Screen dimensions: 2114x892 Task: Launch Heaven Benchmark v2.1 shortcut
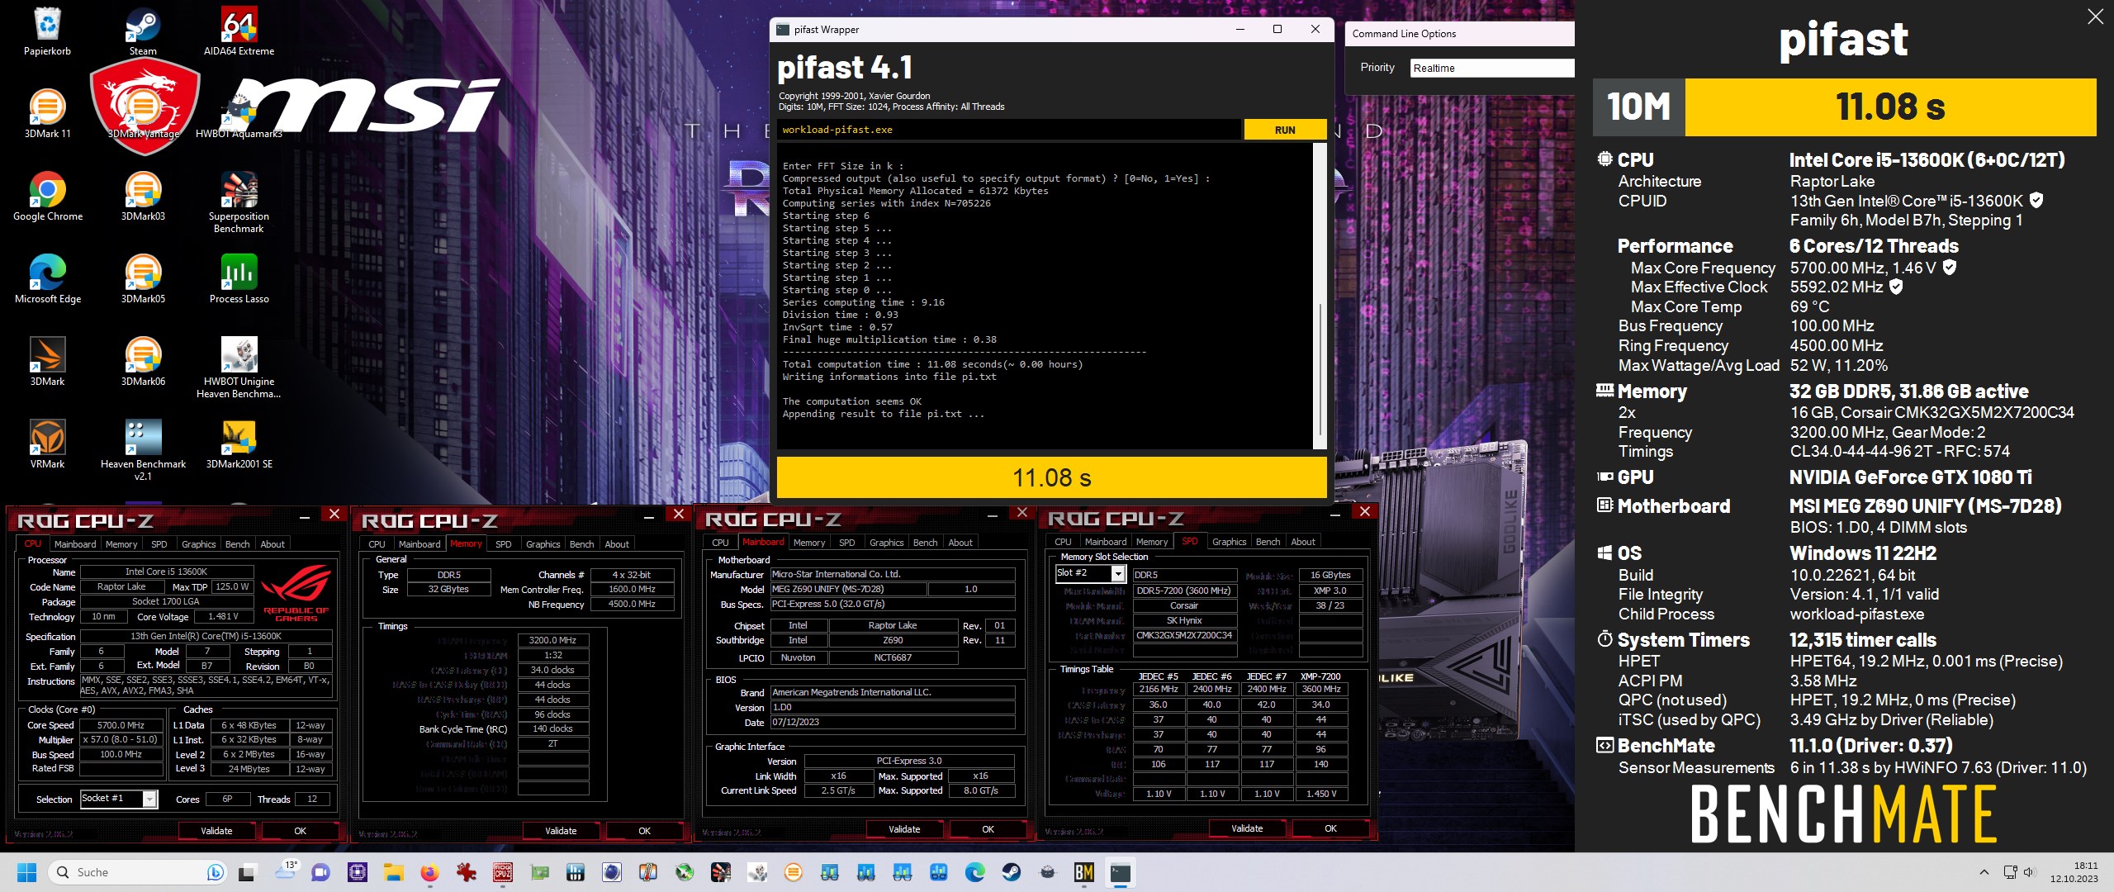143,450
